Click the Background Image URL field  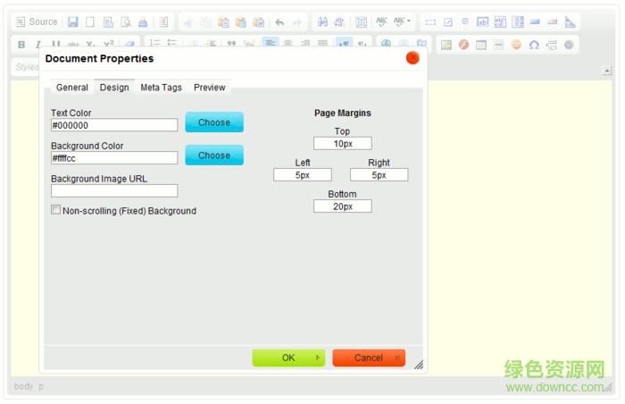click(114, 190)
